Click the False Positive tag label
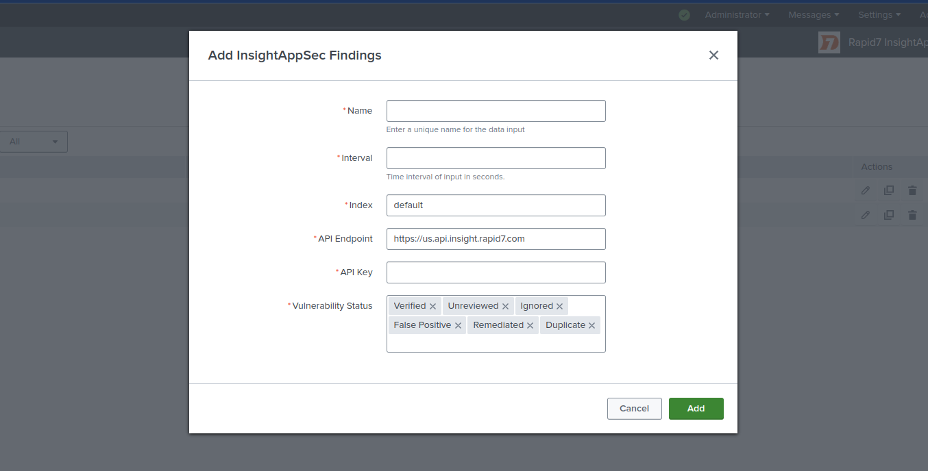Image resolution: width=928 pixels, height=471 pixels. pyautogui.click(x=422, y=325)
